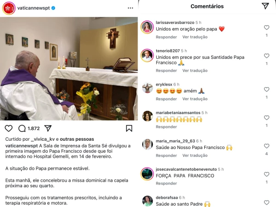Click Ver tradução under tenorio8207's comment

(x=195, y=70)
